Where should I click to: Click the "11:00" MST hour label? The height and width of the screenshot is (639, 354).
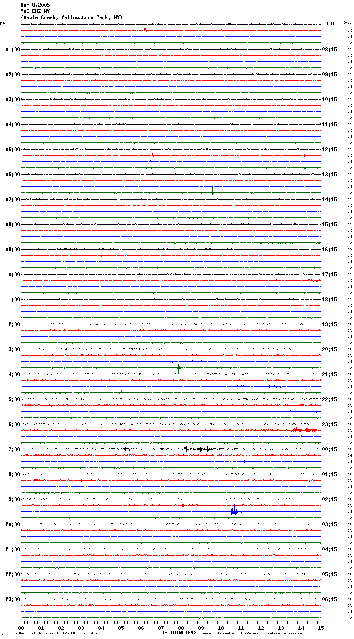(13, 300)
